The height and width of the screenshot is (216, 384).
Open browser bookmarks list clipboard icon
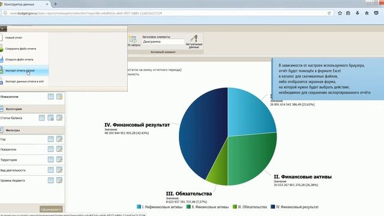[348, 13]
